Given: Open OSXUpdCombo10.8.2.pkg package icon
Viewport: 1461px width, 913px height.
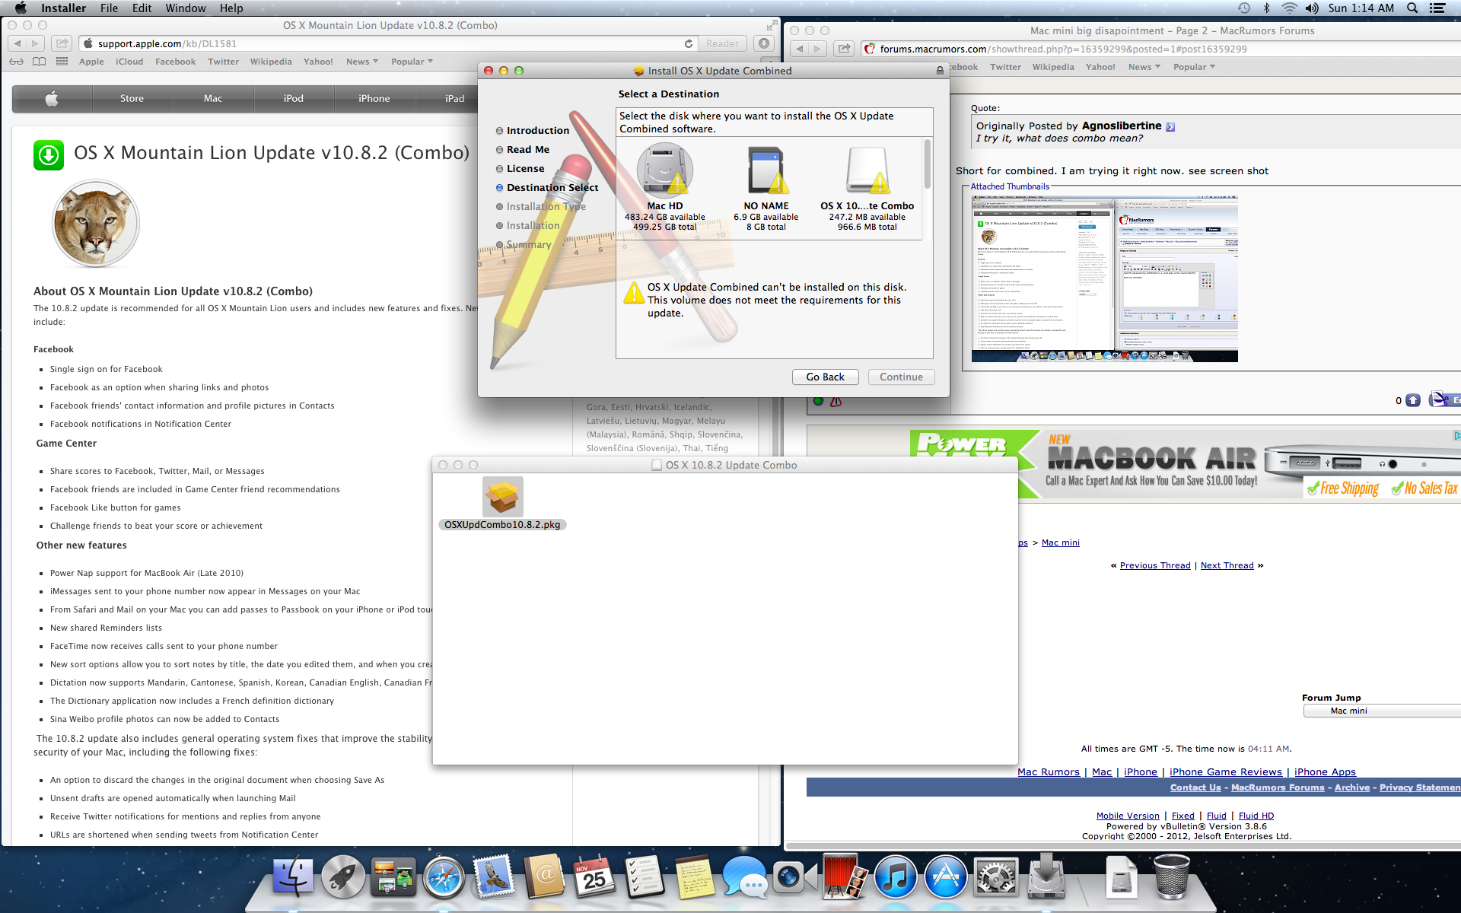Looking at the screenshot, I should [502, 498].
